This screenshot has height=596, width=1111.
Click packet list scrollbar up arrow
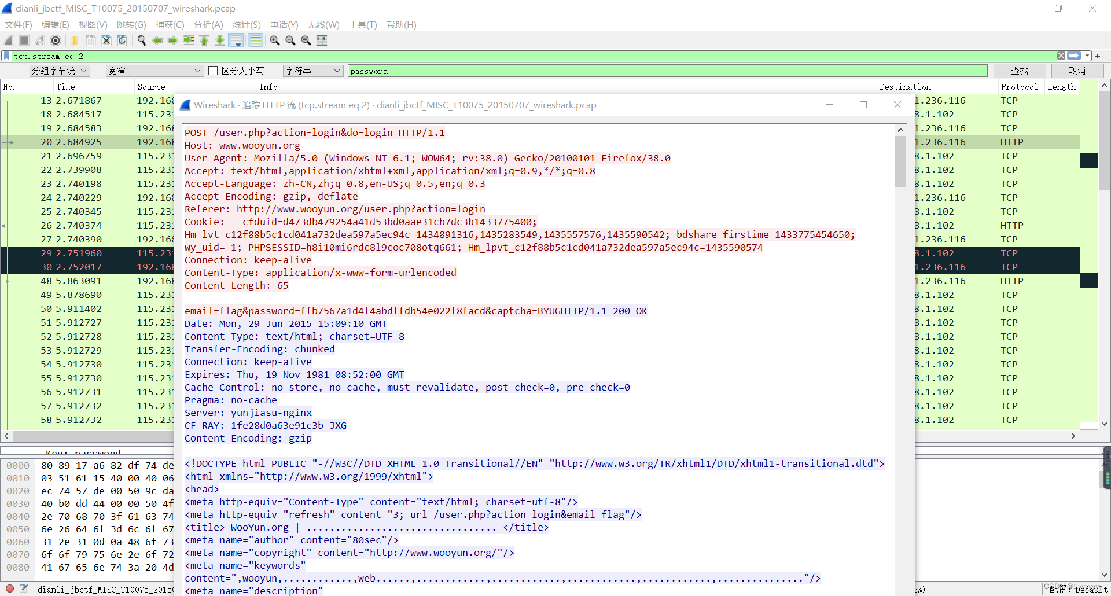tap(1104, 86)
